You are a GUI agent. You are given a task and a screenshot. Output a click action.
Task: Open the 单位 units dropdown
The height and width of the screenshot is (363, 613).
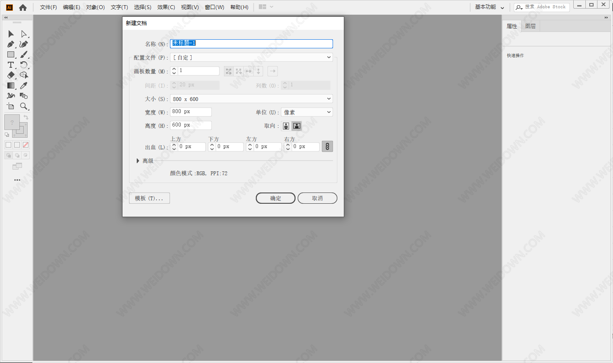(x=307, y=112)
